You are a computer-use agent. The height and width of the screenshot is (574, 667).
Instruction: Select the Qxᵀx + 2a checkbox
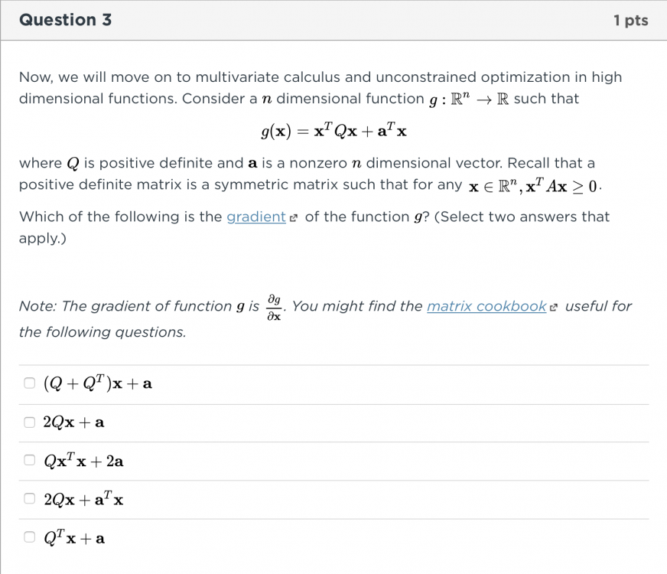(29, 461)
